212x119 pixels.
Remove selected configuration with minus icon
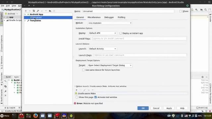click(x=30, y=11)
